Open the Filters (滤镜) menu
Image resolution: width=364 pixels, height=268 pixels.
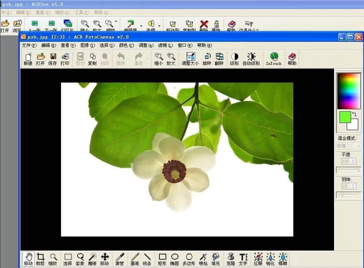coord(165,45)
